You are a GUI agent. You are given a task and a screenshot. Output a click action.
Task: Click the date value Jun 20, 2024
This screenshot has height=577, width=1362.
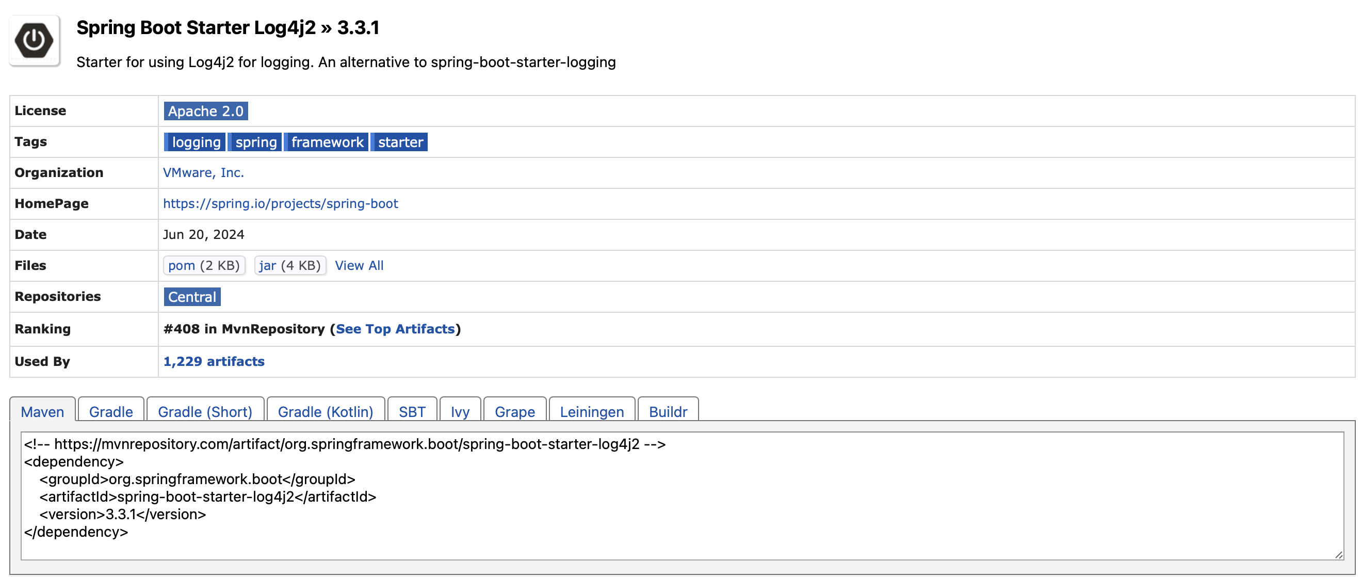(x=204, y=235)
